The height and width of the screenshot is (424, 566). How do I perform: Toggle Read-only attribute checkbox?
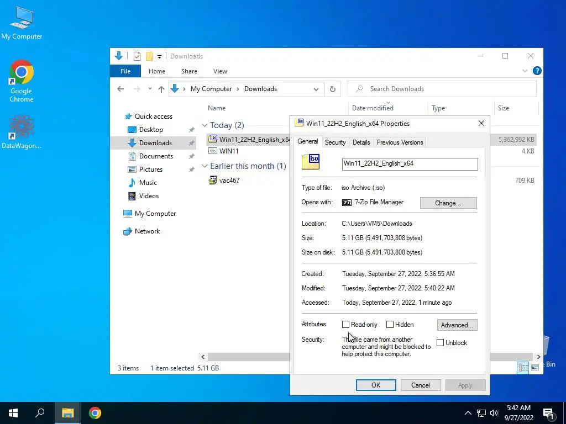345,325
